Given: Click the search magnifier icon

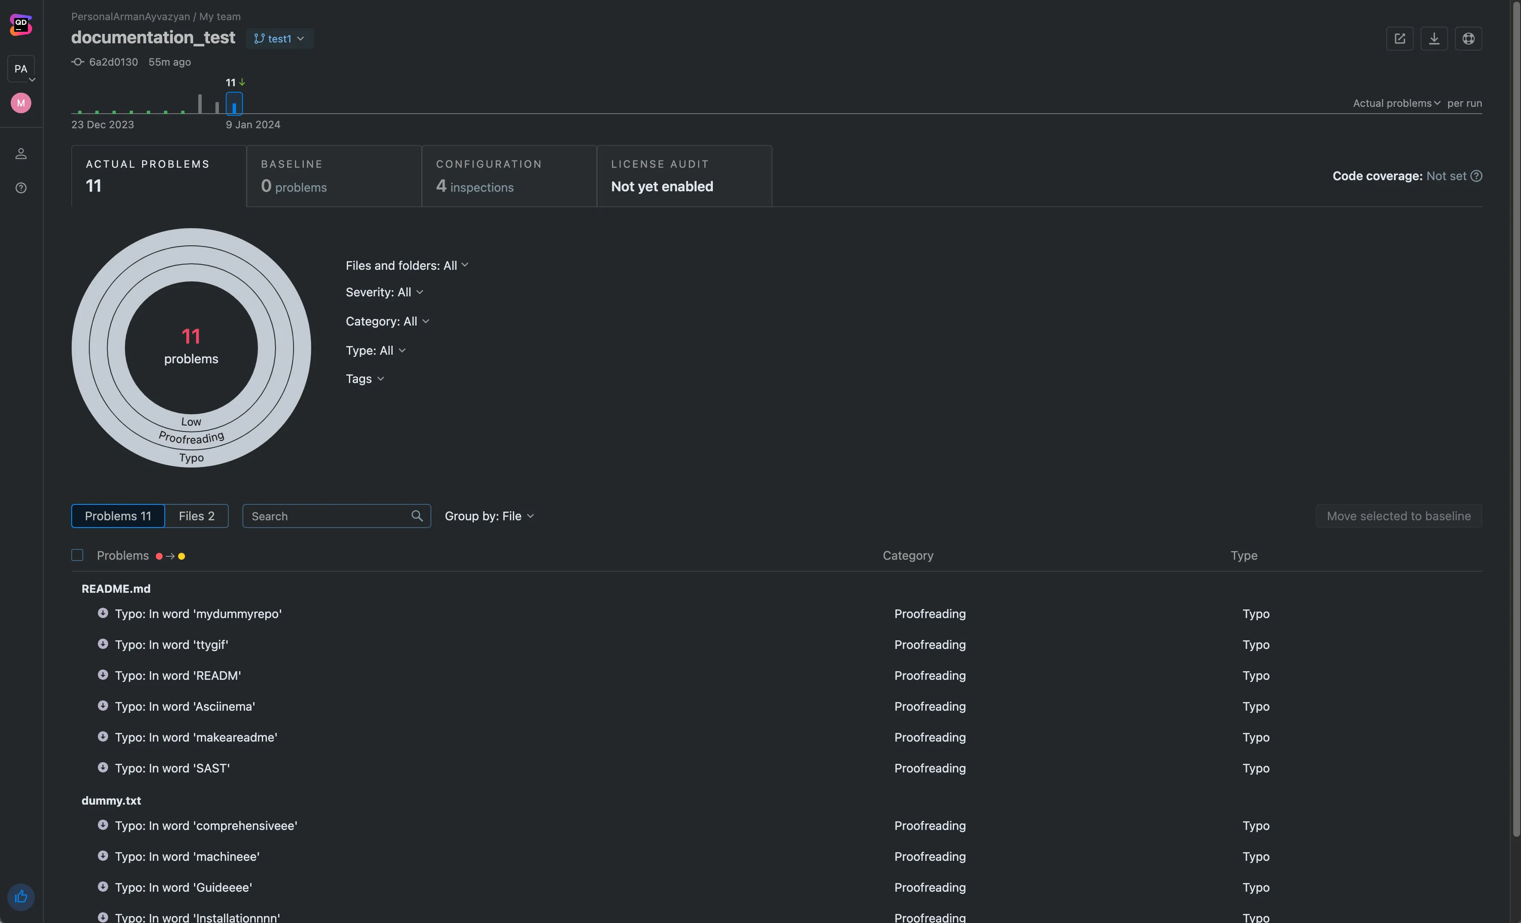Looking at the screenshot, I should [417, 516].
